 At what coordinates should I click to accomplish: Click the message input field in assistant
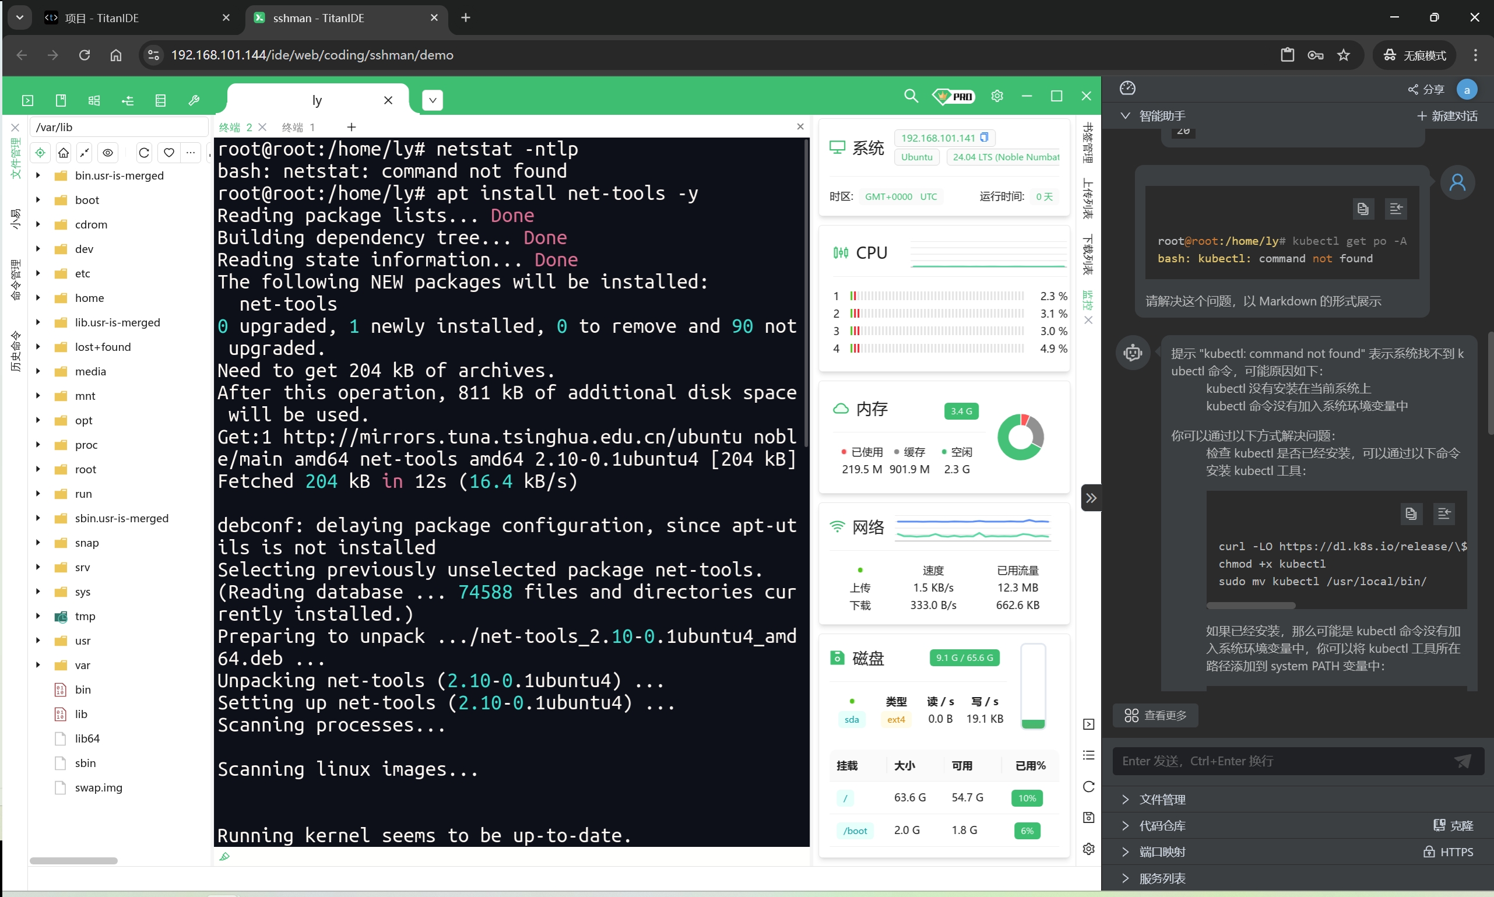(x=1277, y=759)
